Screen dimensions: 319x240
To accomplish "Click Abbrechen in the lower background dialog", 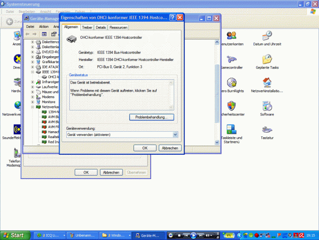I will [111, 173].
